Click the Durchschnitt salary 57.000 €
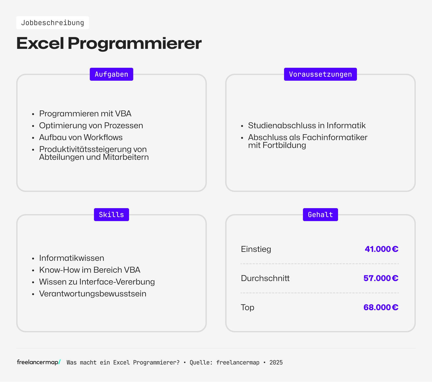This screenshot has height=382, width=432. [x=381, y=278]
